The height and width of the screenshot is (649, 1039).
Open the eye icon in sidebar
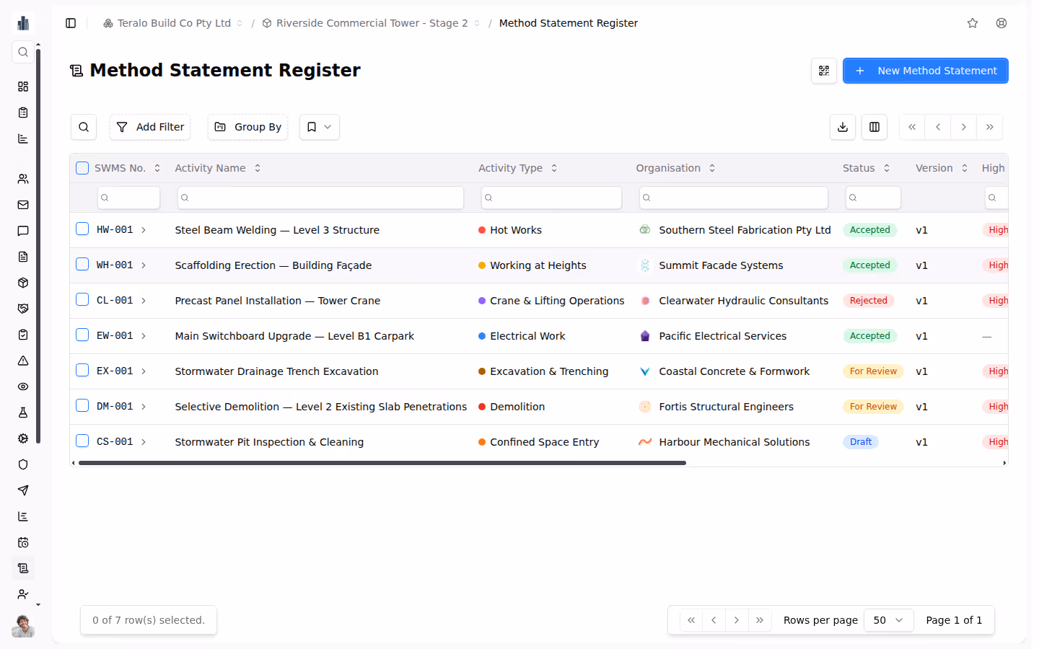pos(23,387)
